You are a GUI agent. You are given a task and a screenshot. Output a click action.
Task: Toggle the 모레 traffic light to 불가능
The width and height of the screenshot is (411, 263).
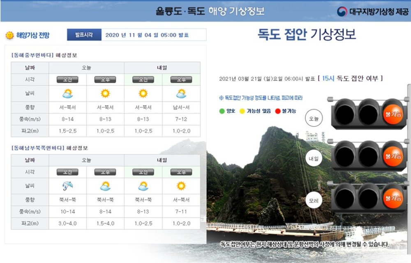393,199
